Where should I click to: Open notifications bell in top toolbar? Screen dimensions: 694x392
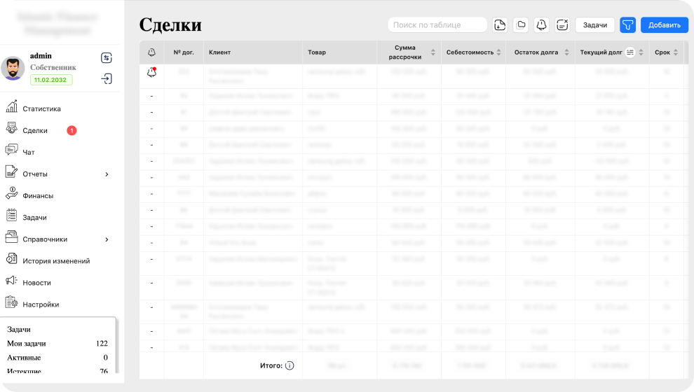(x=541, y=25)
